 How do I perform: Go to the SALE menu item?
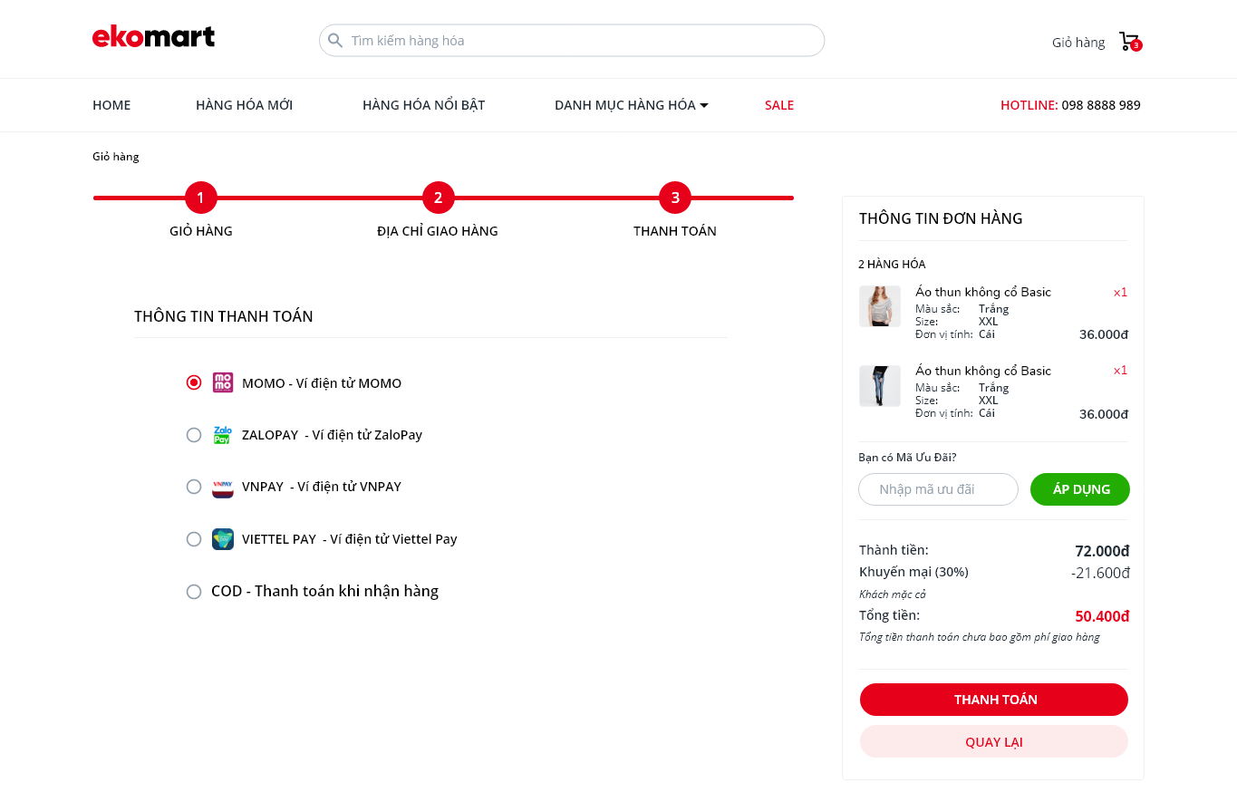point(779,105)
